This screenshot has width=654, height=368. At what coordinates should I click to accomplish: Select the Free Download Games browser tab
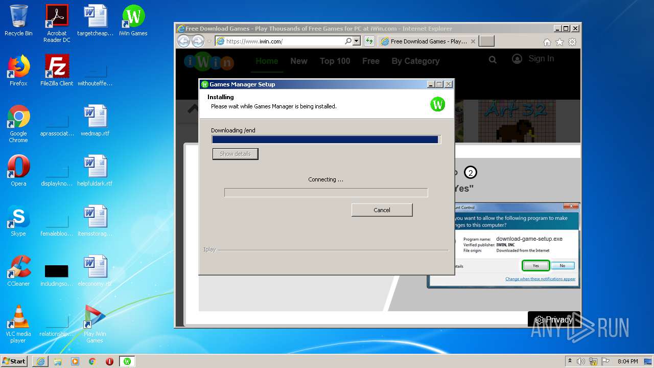[x=428, y=41]
